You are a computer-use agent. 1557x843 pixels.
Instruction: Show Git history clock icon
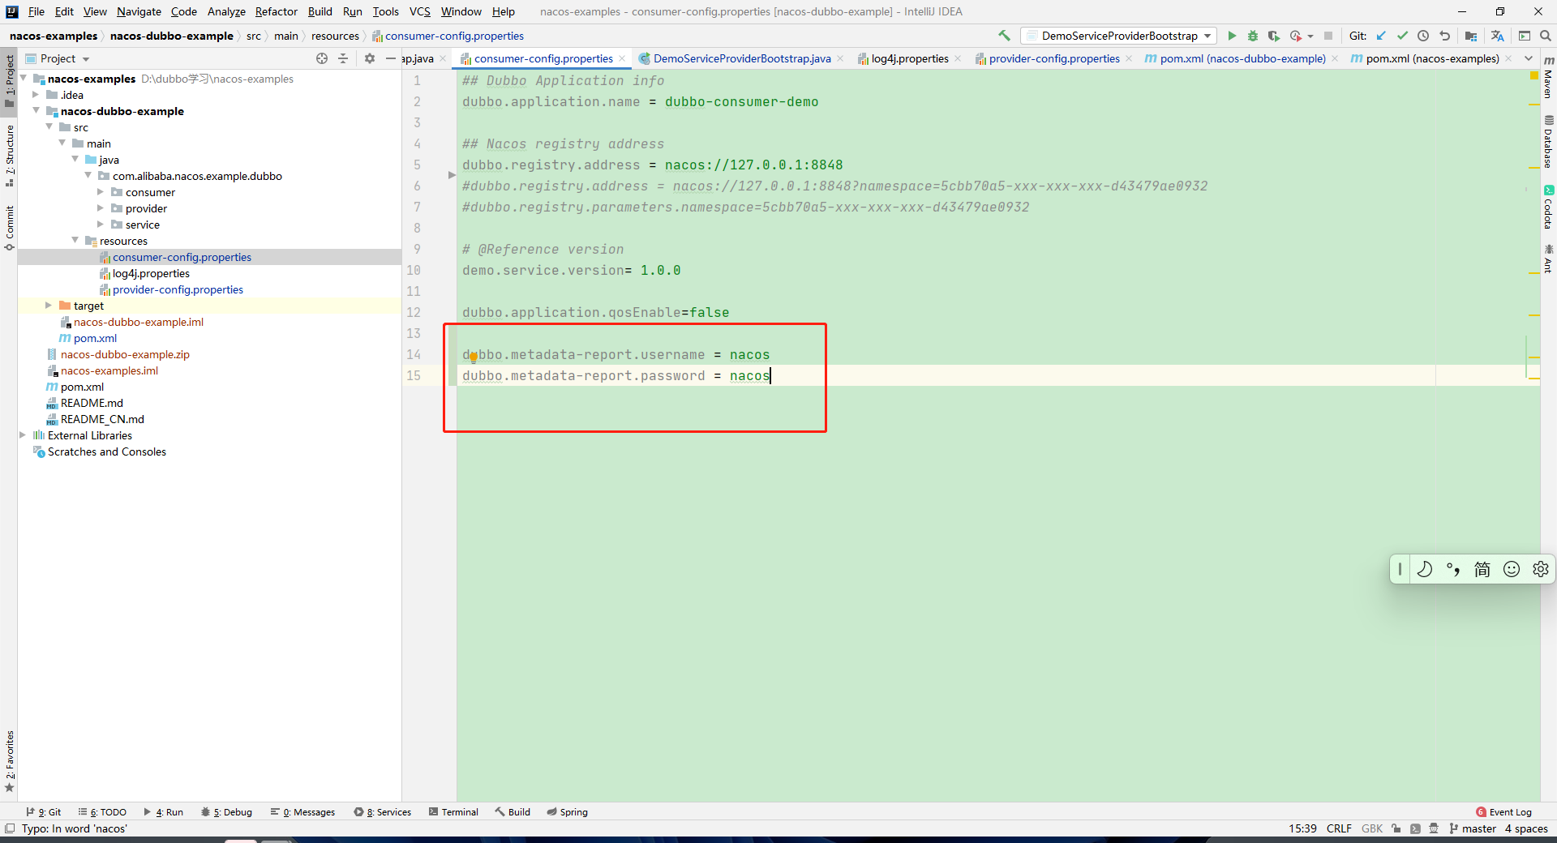pos(1423,36)
